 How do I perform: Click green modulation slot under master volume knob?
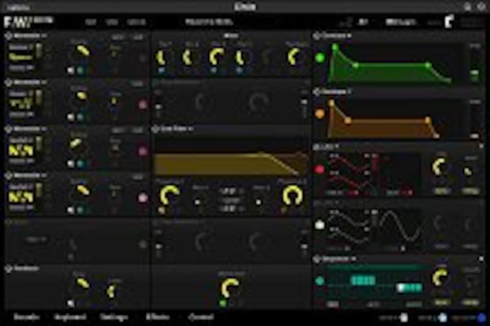[222, 303]
